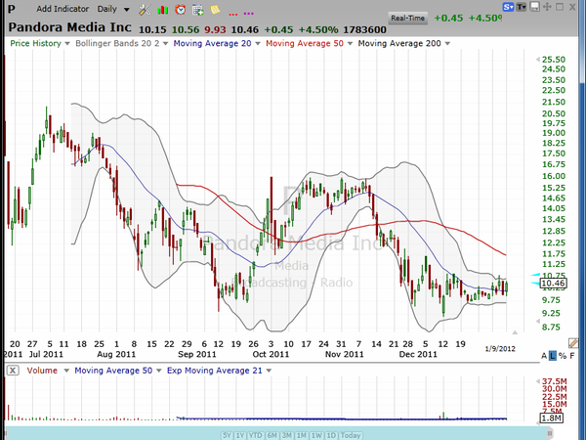Expand the Moving Average 50 price dropdown
Screen dimensions: 586x440
(350, 44)
